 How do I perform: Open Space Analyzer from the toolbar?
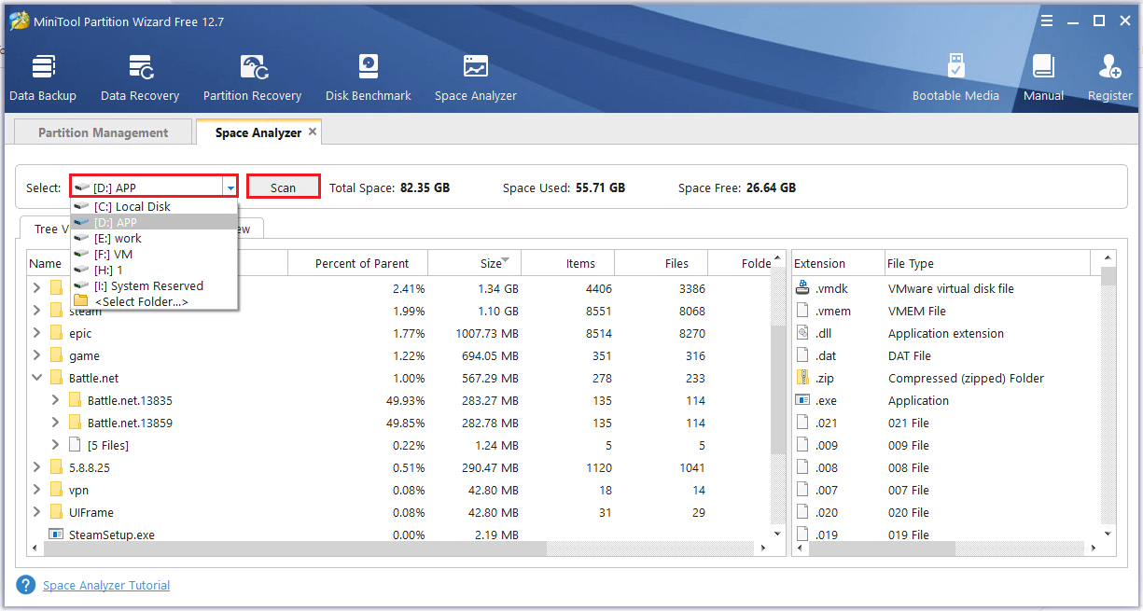click(x=475, y=78)
